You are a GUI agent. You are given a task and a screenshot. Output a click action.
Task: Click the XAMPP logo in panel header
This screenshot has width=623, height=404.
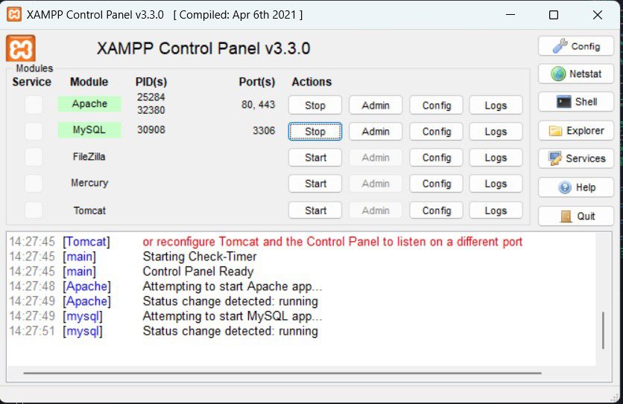pyautogui.click(x=21, y=48)
